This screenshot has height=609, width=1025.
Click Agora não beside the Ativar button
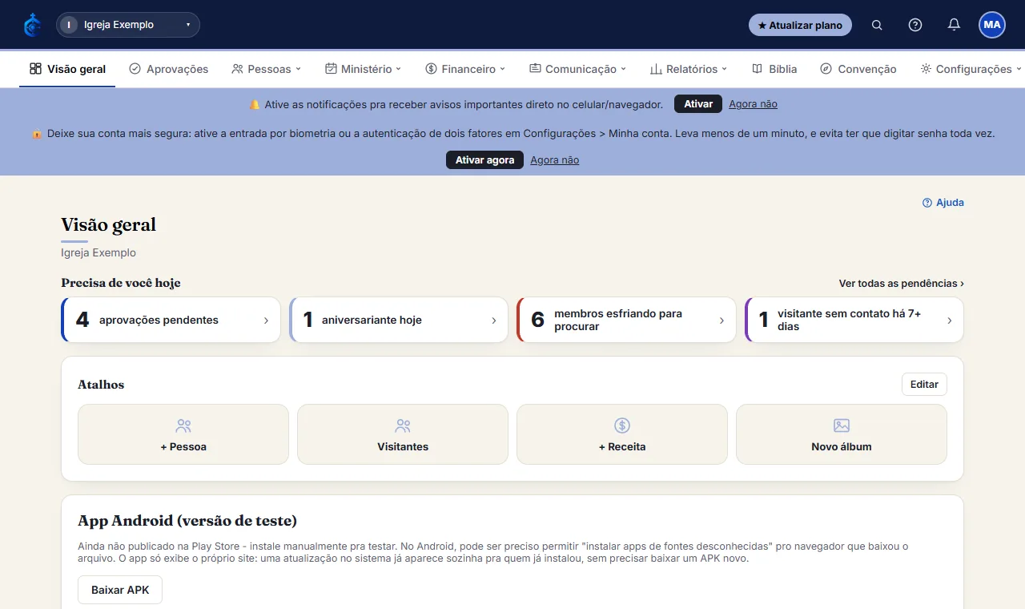(753, 104)
